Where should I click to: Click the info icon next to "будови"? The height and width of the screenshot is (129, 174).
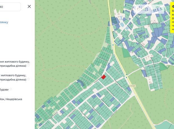click(11, 89)
